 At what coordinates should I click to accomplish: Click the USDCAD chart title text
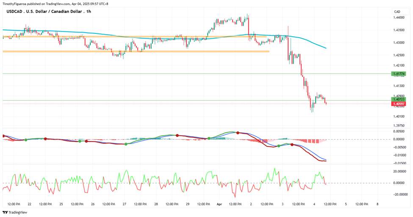(49, 11)
